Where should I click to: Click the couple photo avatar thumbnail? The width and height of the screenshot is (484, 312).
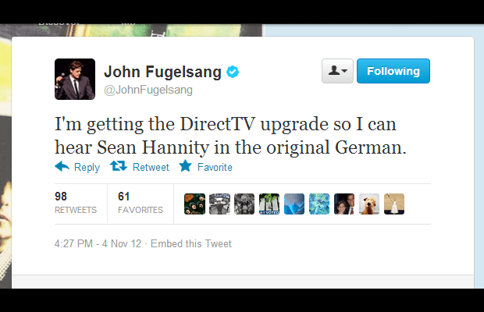point(344,204)
